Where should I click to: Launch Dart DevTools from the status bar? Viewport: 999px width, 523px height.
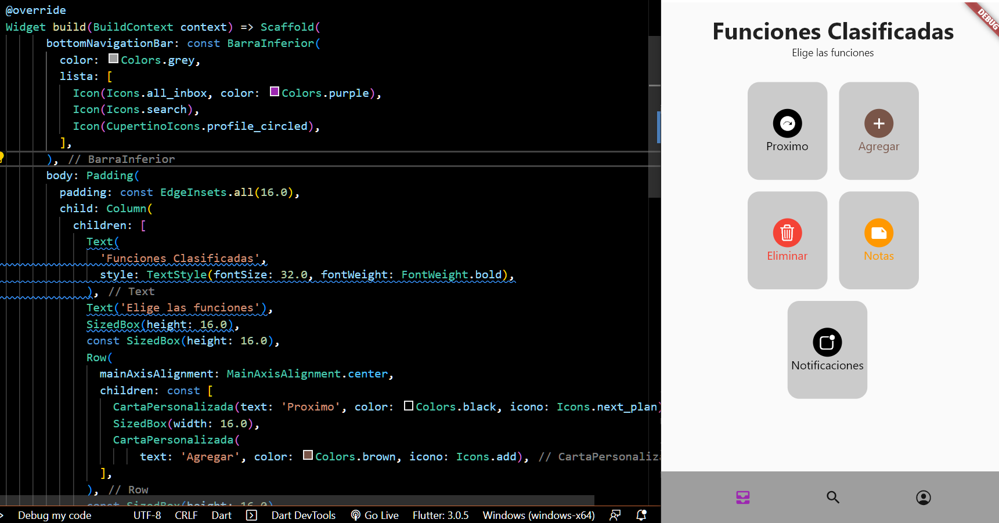click(x=302, y=515)
